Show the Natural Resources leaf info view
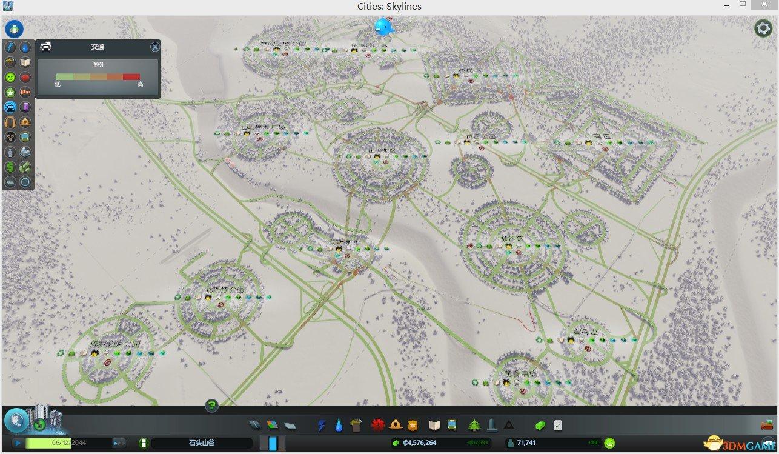Viewport: 779px width, 454px height. [25, 167]
